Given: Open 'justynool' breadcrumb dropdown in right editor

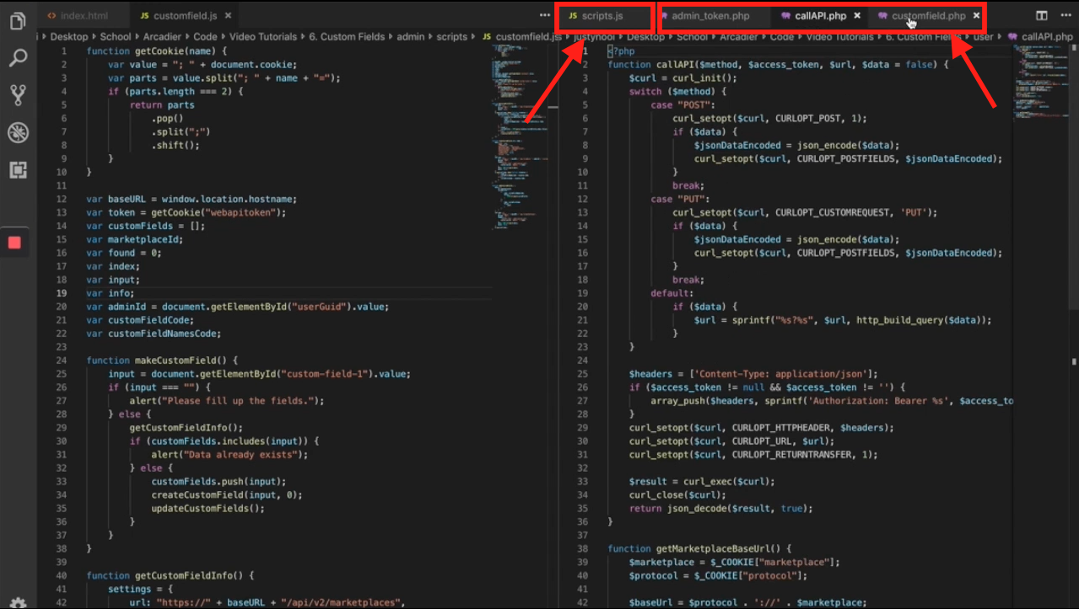Looking at the screenshot, I should click(x=593, y=37).
